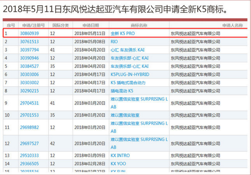Screen dimensions: 251x175
Task: Click the 申请/注册号 column header
Action: 33,25
